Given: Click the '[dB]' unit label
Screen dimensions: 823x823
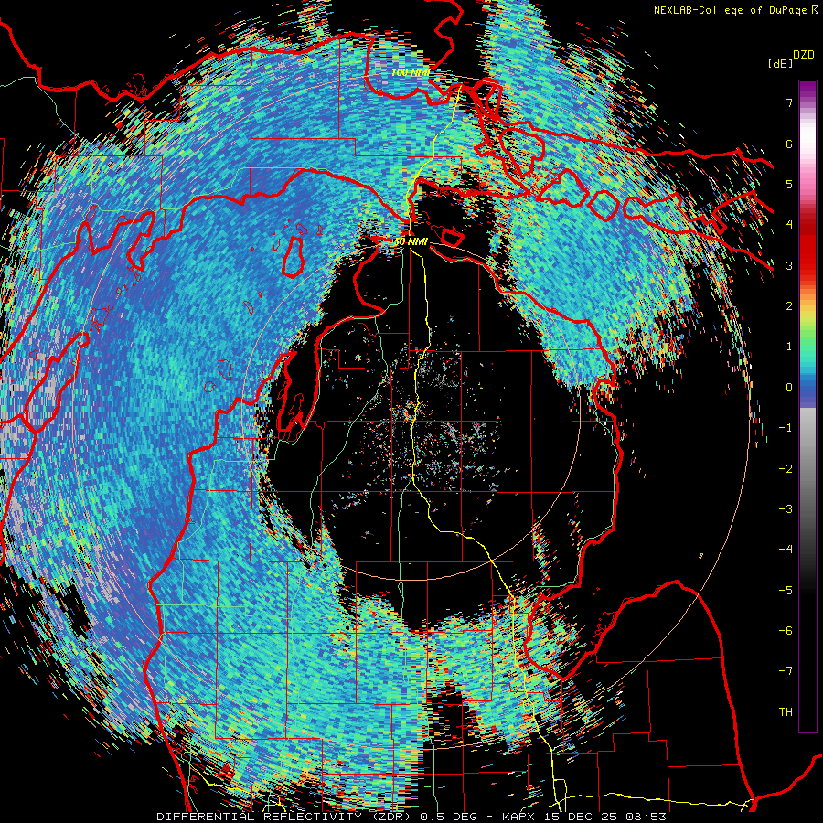Looking at the screenshot, I should [780, 64].
